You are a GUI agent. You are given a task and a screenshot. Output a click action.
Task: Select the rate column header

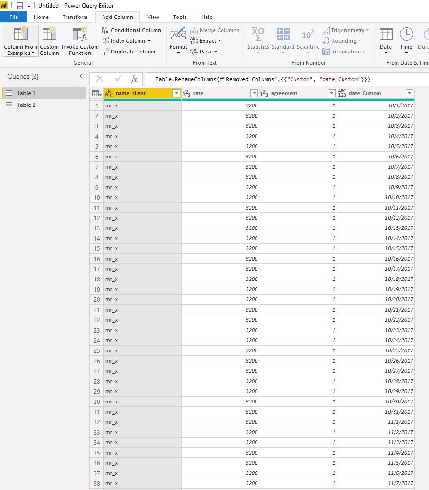click(x=220, y=93)
